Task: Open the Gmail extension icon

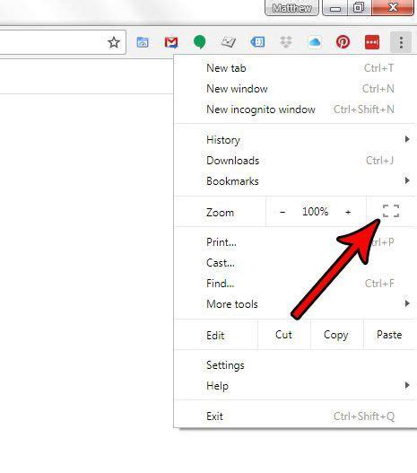Action: 171,42
